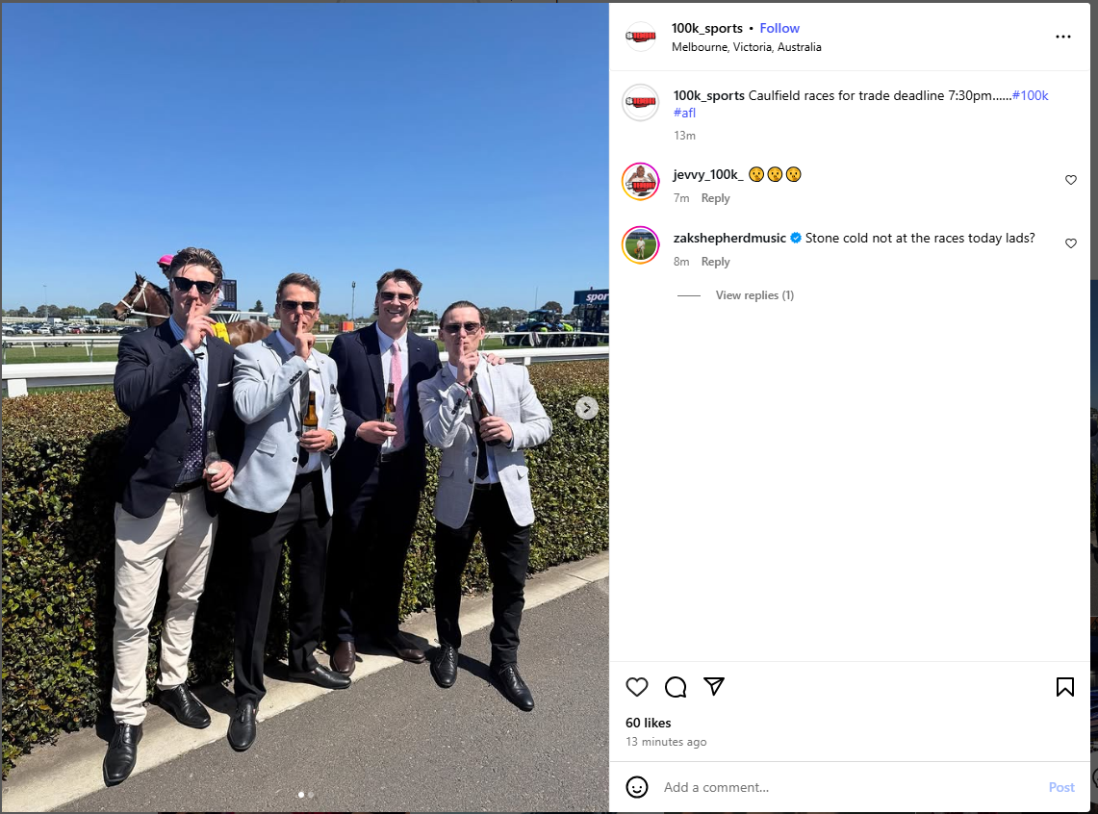
Task: Open more options three-dot menu
Action: tap(1063, 37)
